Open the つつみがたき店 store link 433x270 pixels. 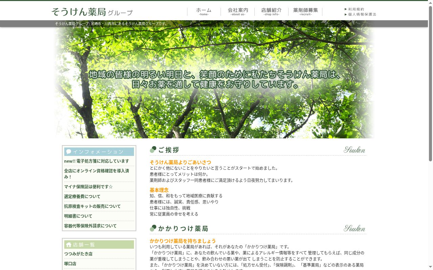[78, 254]
